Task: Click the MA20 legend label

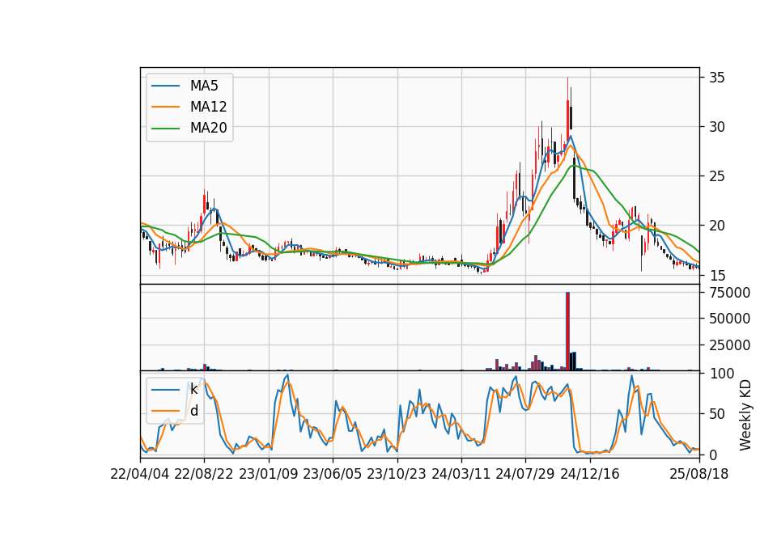Action: tap(208, 128)
